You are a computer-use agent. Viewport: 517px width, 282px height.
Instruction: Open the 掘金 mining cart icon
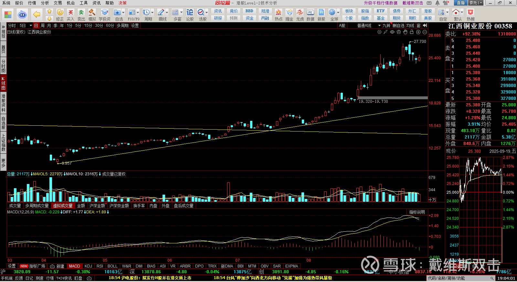[289, 12]
